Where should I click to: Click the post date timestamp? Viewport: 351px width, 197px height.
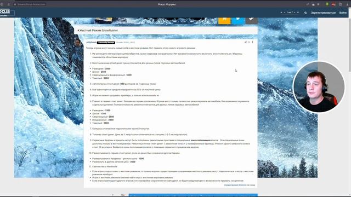[125, 43]
